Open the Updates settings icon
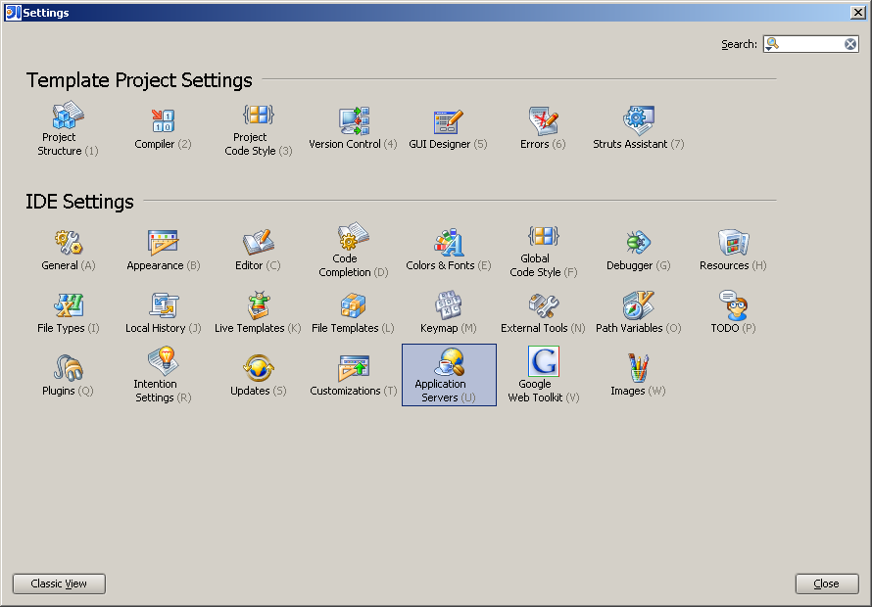The height and width of the screenshot is (607, 872). point(258,368)
